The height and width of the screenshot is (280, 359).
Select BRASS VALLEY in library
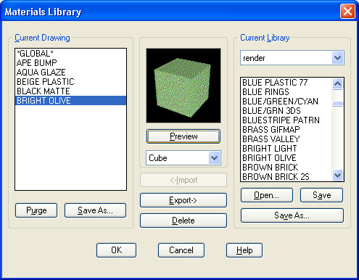(286, 139)
